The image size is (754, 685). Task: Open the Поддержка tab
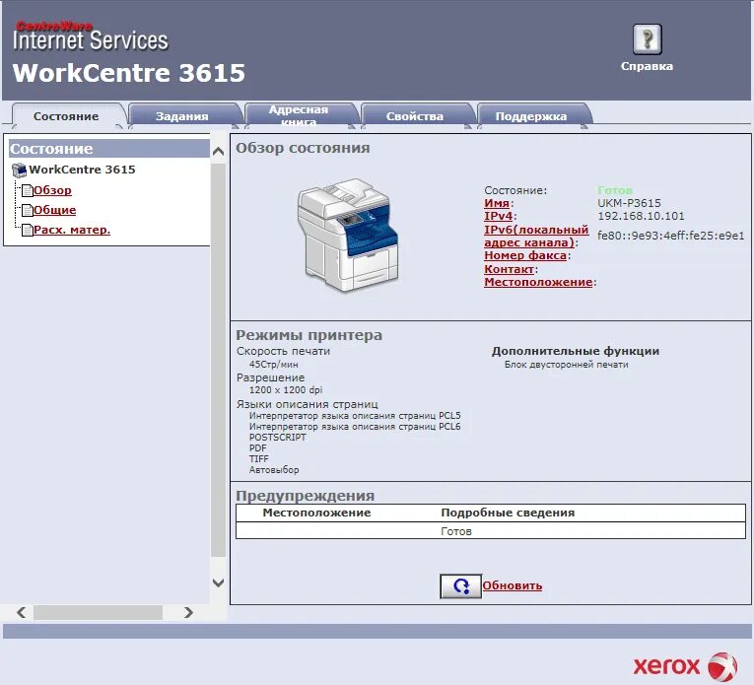(531, 116)
